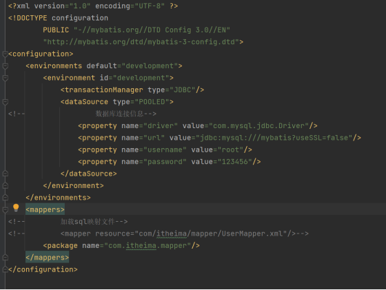Click the 加载sql映射文件 comment text
This screenshot has width=386, height=290.
coord(88,222)
